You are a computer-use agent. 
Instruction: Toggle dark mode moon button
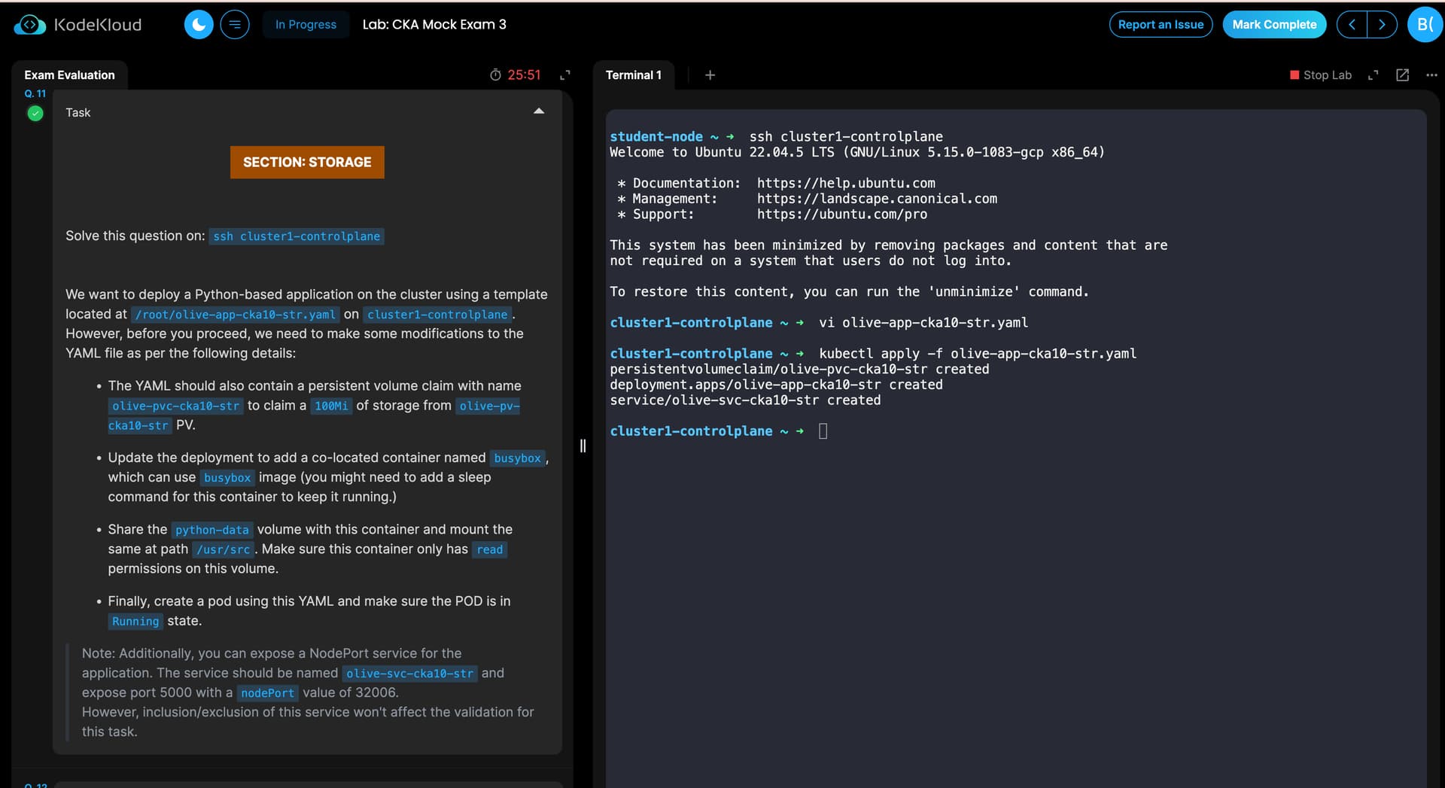click(199, 25)
